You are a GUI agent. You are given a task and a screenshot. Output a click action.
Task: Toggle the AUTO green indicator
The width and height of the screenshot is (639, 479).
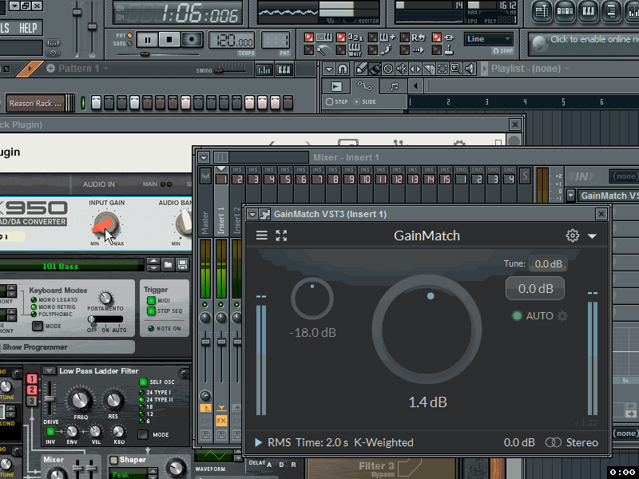tap(517, 315)
